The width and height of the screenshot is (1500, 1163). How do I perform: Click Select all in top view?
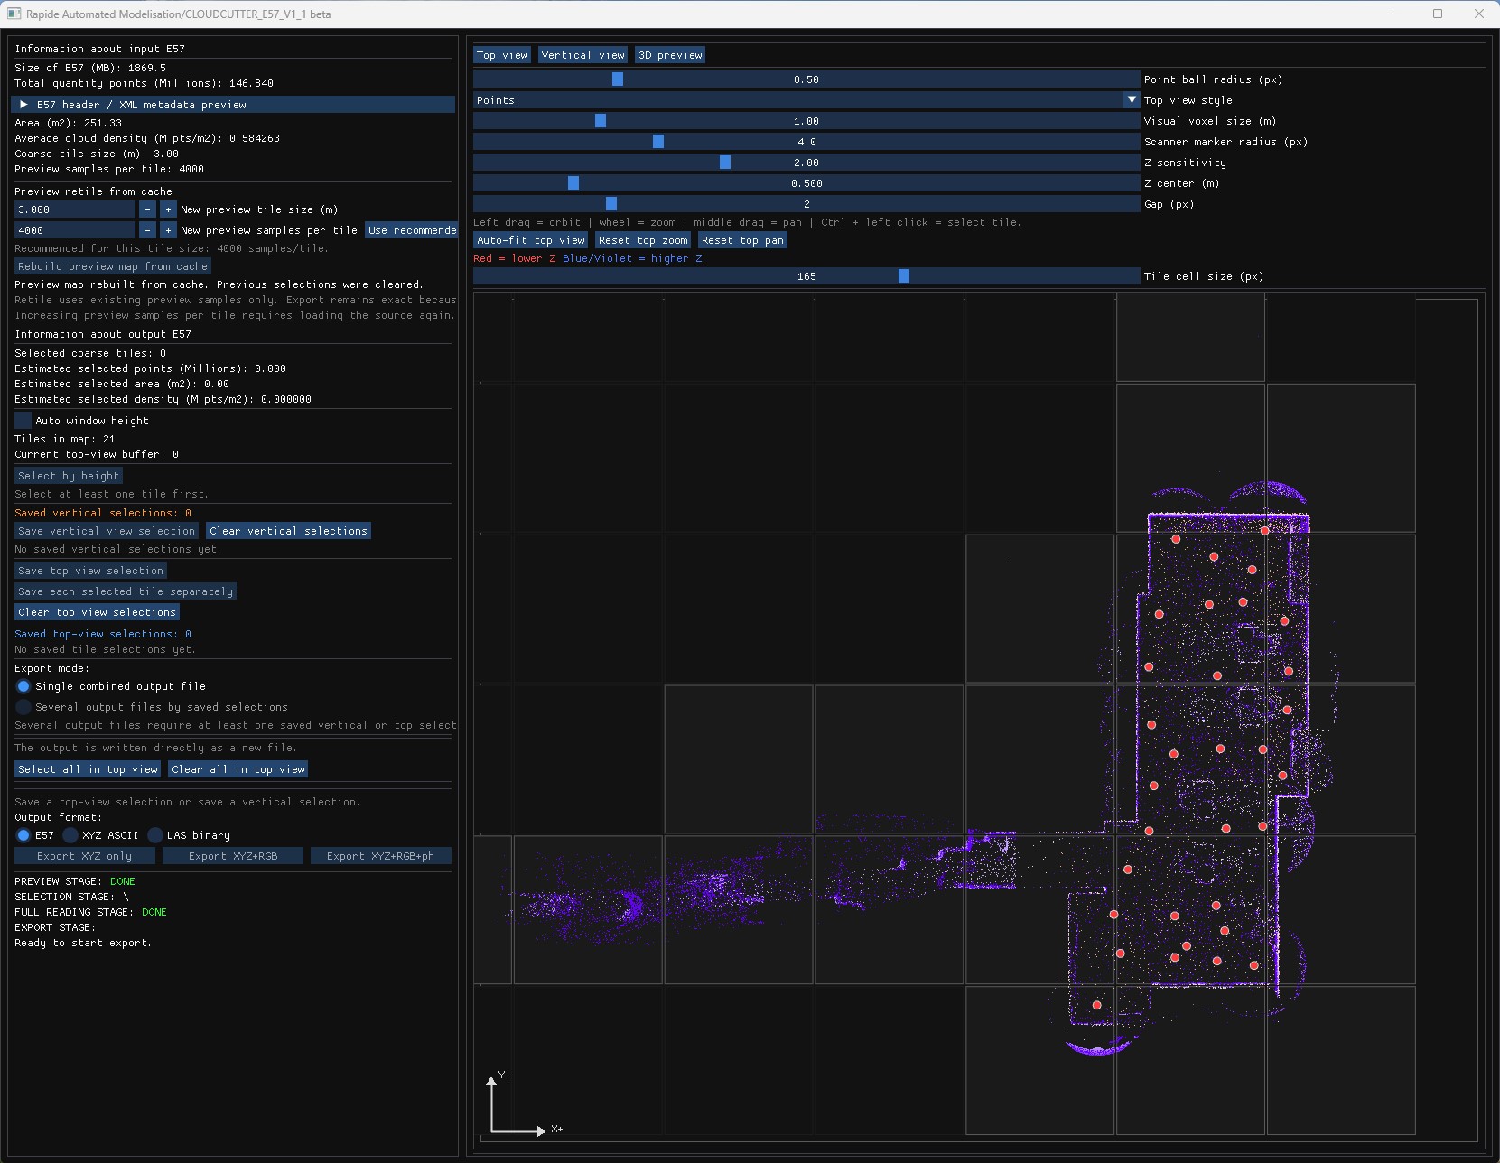pos(88,769)
